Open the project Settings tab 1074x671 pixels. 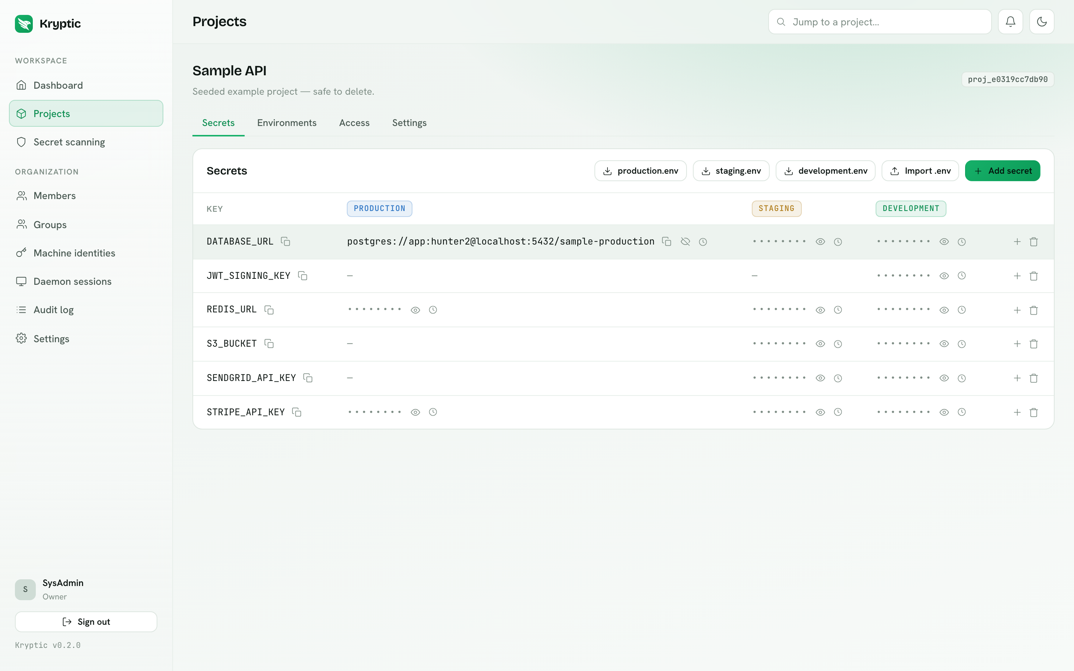(409, 123)
